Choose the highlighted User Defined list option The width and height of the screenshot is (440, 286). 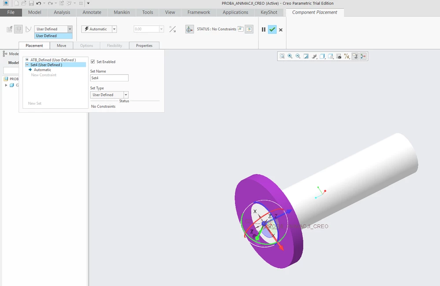[x=53, y=36]
